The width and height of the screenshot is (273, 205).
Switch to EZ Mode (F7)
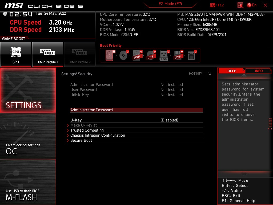(x=170, y=4)
